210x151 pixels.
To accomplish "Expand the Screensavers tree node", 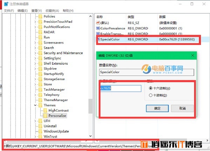I will (x=35, y=42).
